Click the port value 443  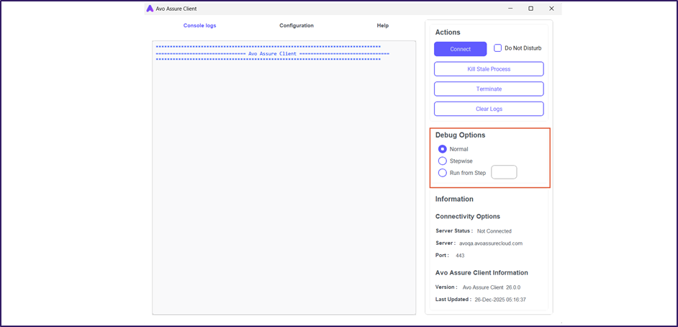pos(460,256)
